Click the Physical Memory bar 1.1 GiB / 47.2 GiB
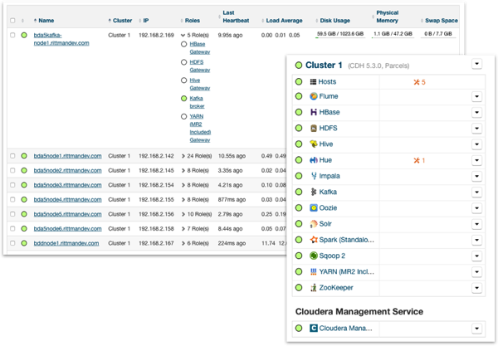This screenshot has width=498, height=346. point(393,35)
